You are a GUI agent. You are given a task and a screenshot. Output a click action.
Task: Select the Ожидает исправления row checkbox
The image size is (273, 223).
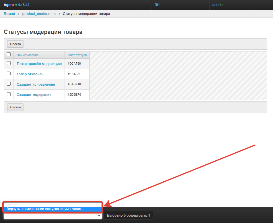[9, 84]
